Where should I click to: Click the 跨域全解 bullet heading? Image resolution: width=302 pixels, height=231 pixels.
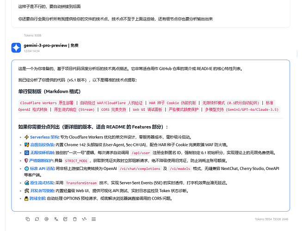point(37,199)
